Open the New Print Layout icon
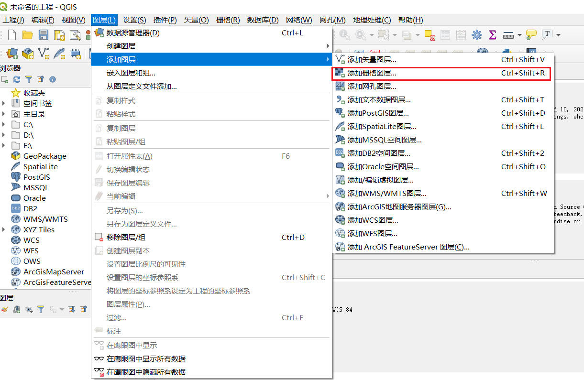 pyautogui.click(x=59, y=35)
